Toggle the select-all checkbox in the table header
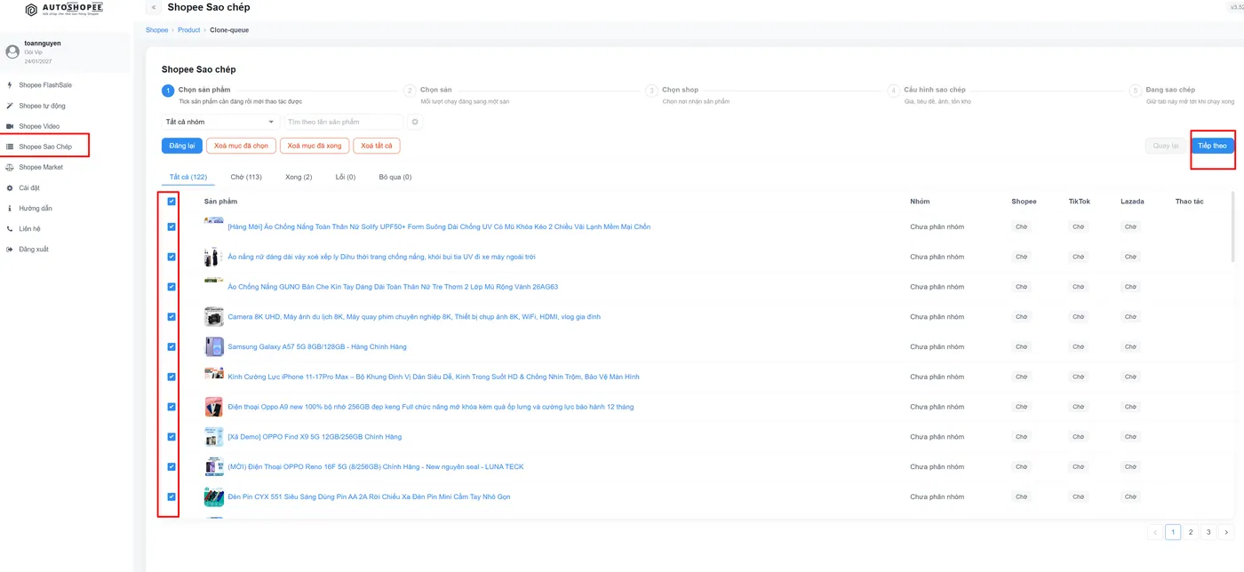1244x572 pixels. 171,202
